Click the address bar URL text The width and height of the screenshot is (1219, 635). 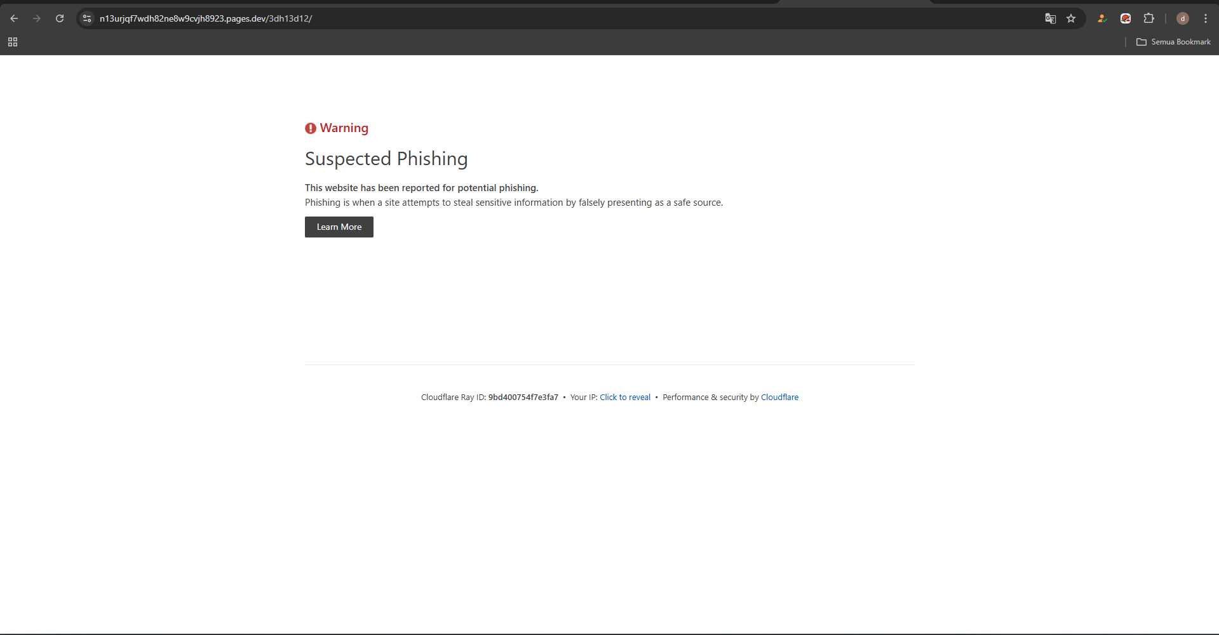click(206, 18)
